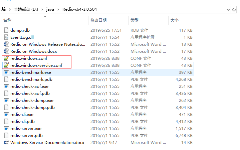This screenshot has width=240, height=150.
Task: Click the 2019/6/25 17:51 date cell
Action: coord(106,30)
